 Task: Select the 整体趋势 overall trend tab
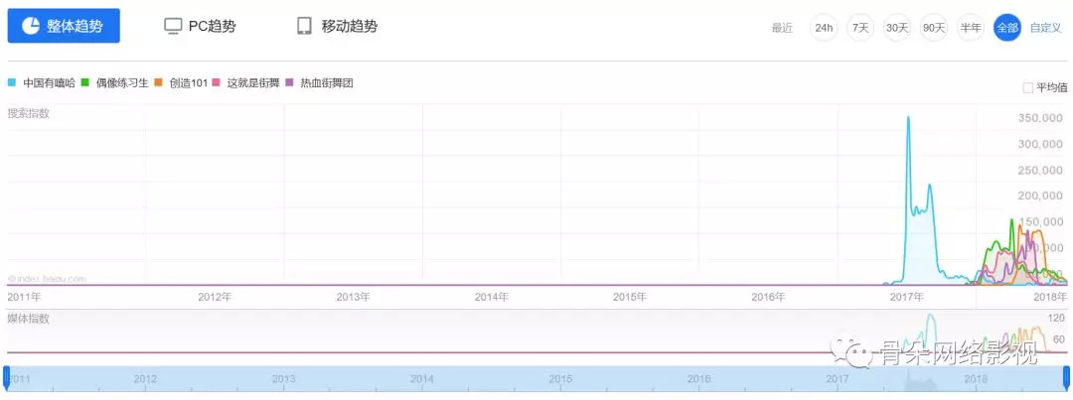coord(64,26)
